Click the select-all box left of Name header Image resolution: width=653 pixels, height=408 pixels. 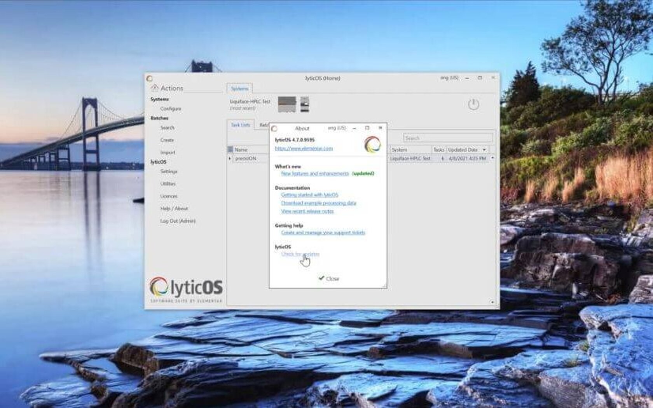coord(230,150)
